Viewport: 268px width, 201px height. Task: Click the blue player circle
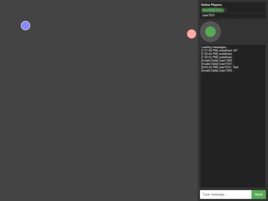coord(25,26)
